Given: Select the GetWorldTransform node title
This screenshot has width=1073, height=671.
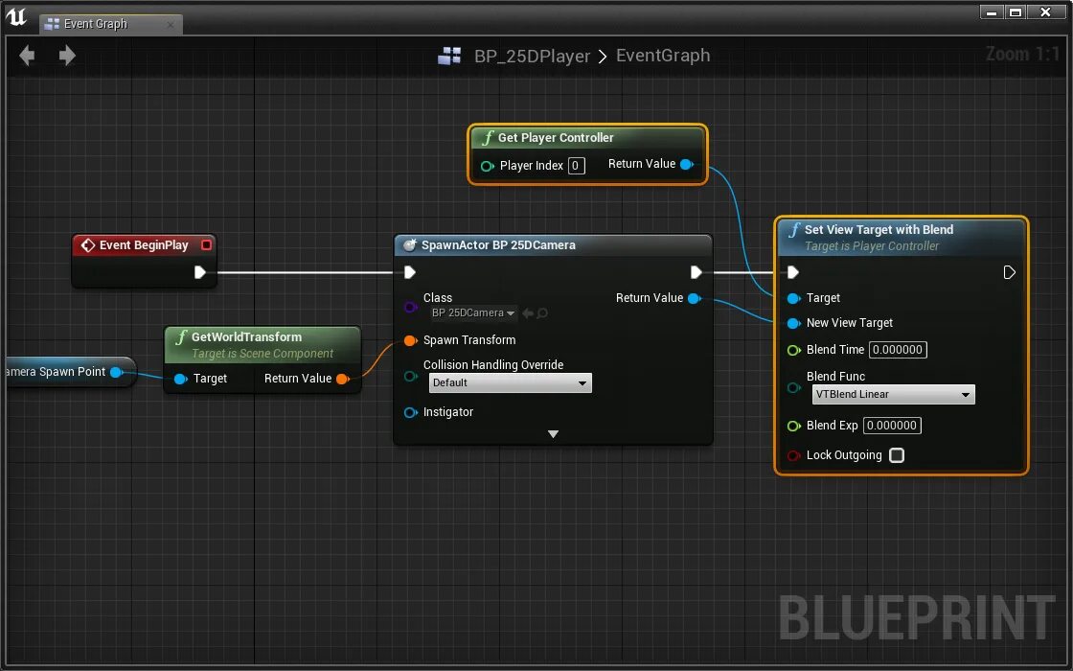Looking at the screenshot, I should tap(246, 336).
